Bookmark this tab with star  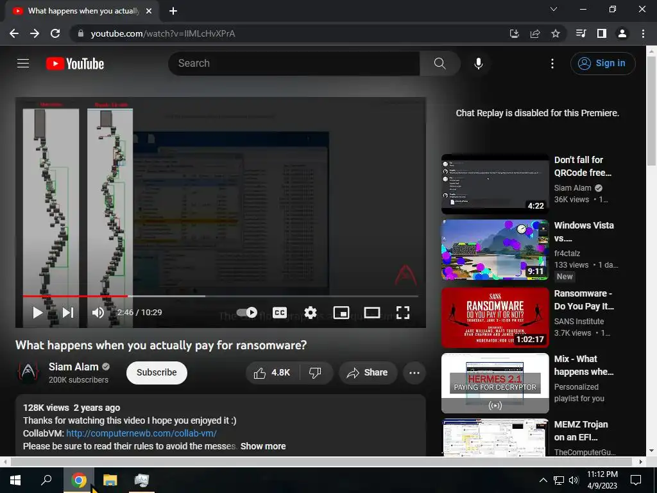tap(556, 33)
